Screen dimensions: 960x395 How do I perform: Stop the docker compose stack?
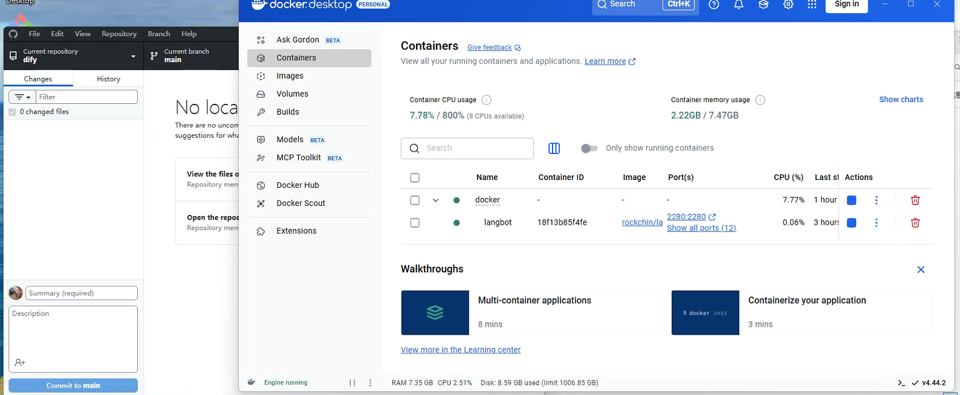852,201
